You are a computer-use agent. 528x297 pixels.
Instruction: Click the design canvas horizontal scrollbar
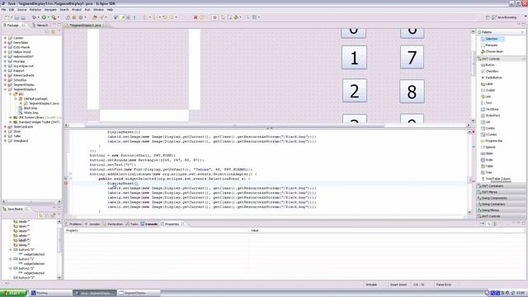click(x=234, y=125)
